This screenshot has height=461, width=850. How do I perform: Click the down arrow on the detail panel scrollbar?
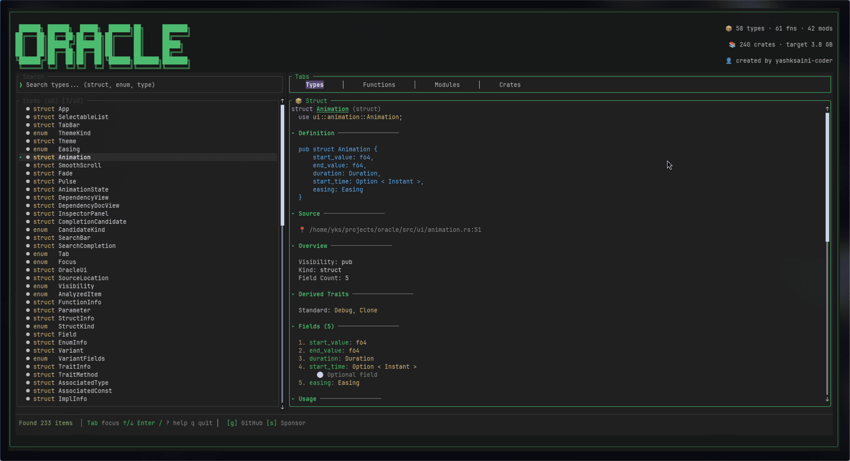[x=827, y=399]
